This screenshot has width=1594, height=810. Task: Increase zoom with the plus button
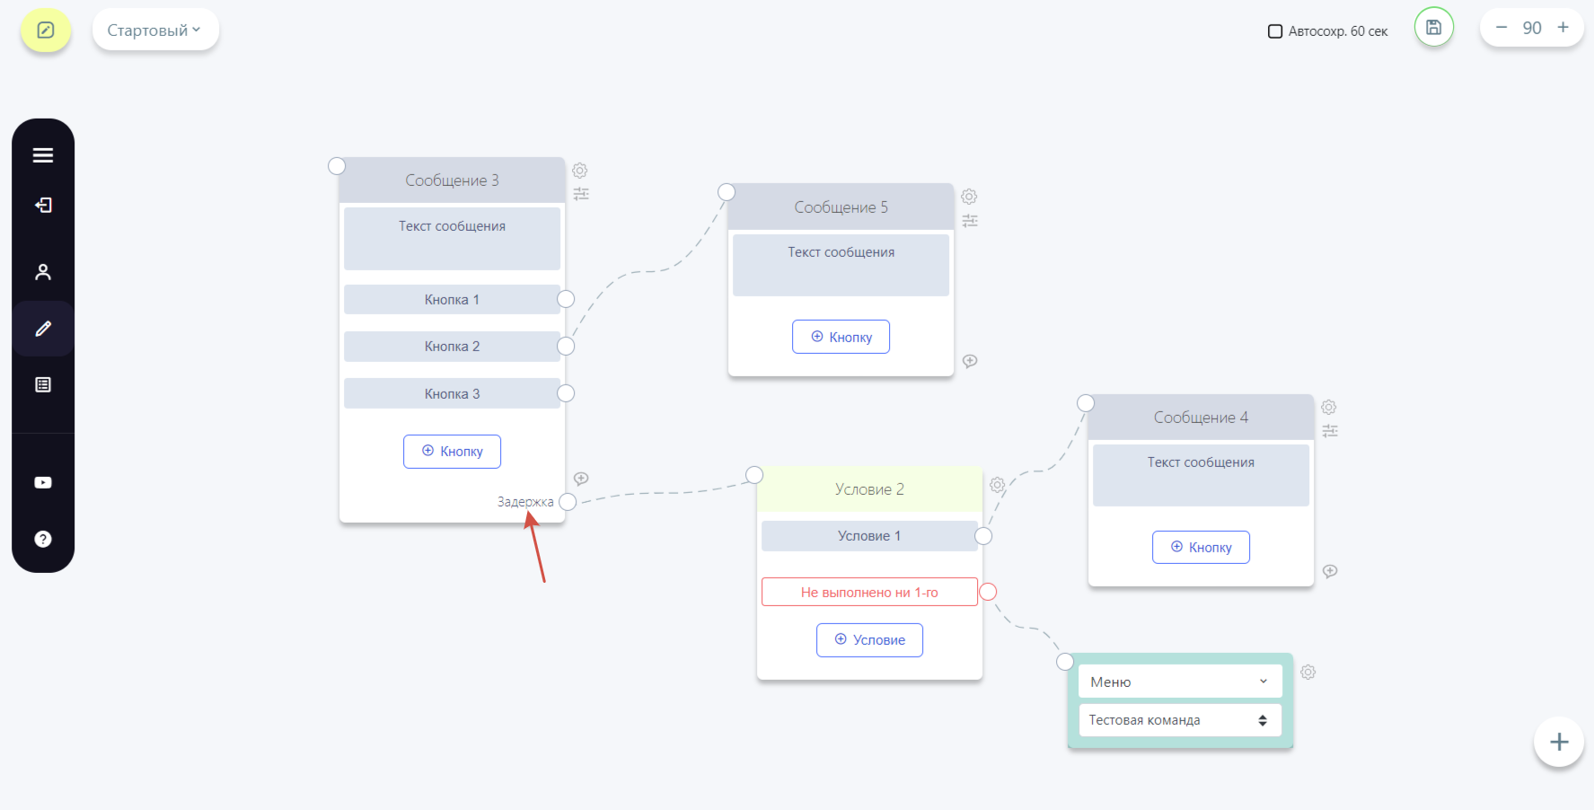pyautogui.click(x=1563, y=28)
